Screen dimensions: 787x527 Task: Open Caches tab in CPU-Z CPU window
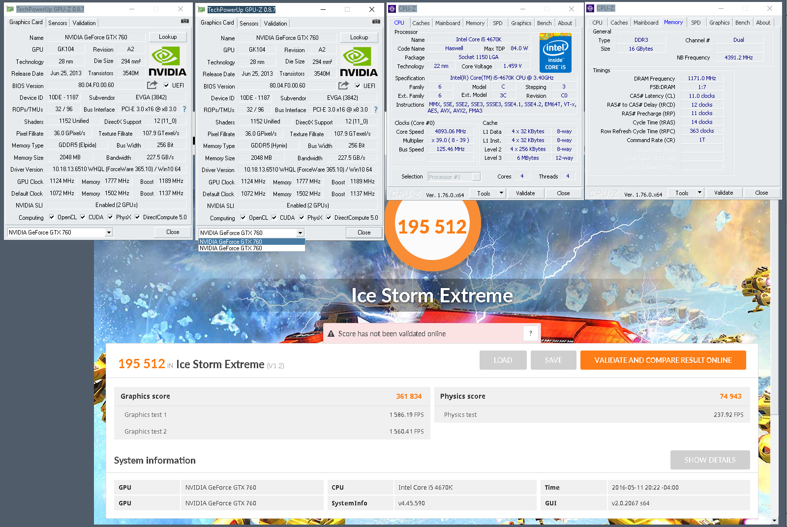[x=421, y=23]
